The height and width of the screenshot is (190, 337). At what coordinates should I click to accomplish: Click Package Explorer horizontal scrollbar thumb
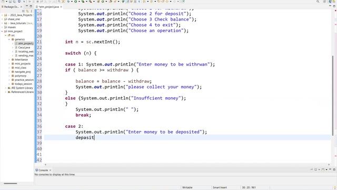click(11, 183)
